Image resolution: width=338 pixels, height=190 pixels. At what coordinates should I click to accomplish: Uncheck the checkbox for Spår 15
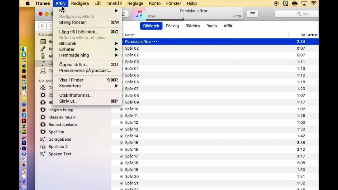point(121,143)
